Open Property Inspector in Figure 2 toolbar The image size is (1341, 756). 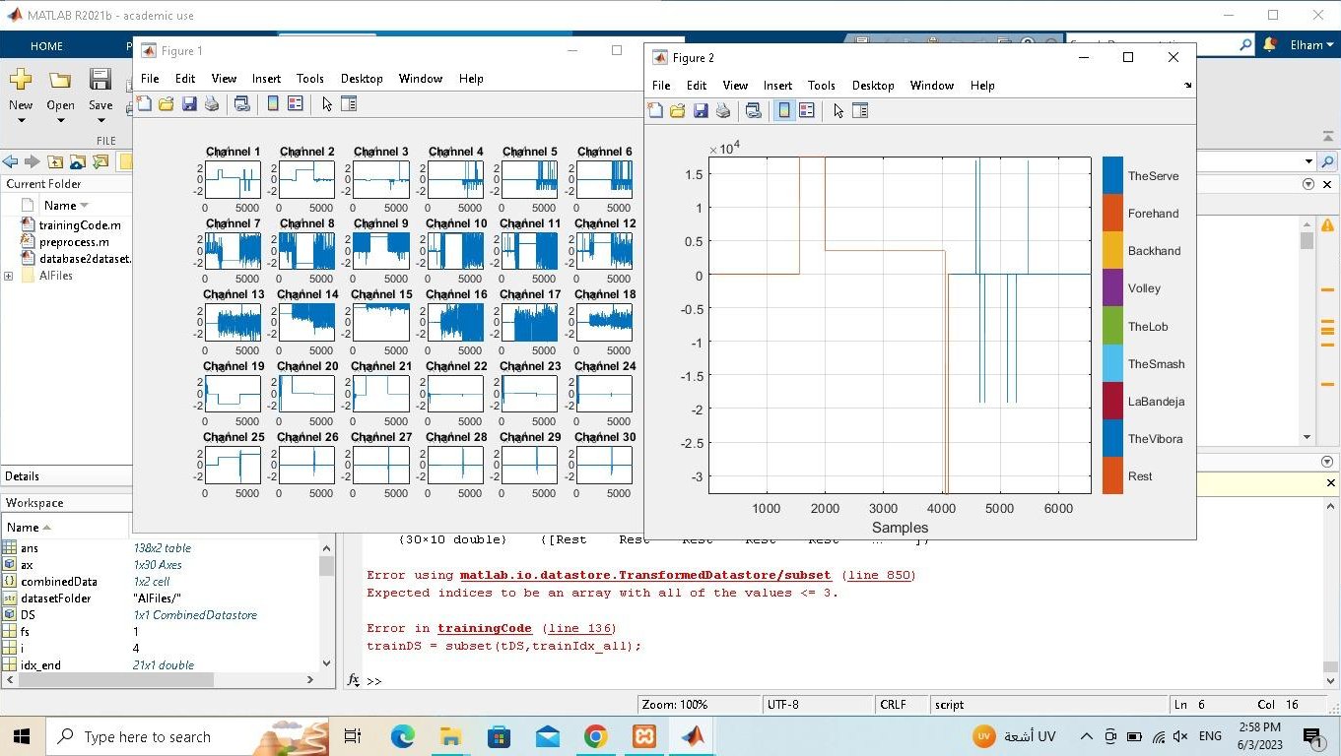(x=860, y=111)
